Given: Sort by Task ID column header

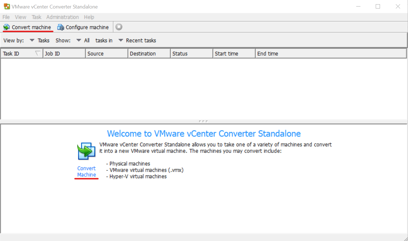Looking at the screenshot, I should 22,54.
